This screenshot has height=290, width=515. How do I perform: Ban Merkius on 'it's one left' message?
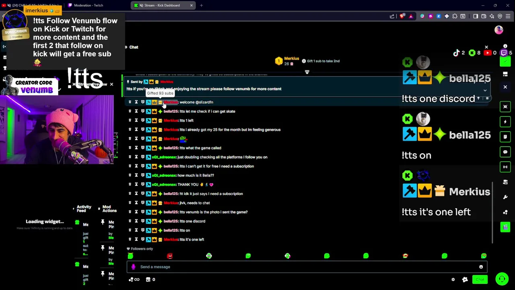[x=142, y=239]
